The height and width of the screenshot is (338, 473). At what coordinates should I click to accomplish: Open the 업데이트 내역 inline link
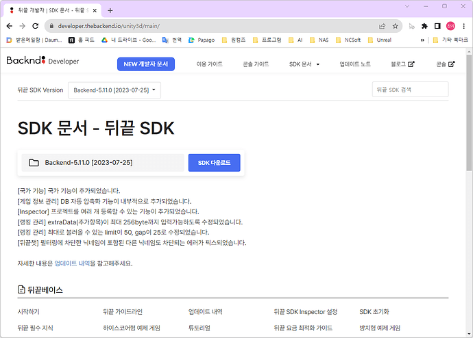pyautogui.click(x=72, y=263)
